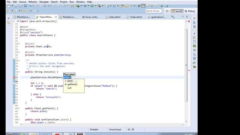Viewport: 240px width, 135px height.
Task: Click the globe web browser toolbar icon
Action: click(x=162, y=6)
